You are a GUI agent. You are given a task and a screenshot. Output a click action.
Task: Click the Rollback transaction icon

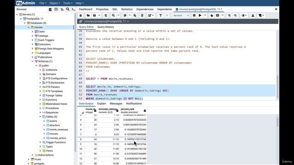235,16
